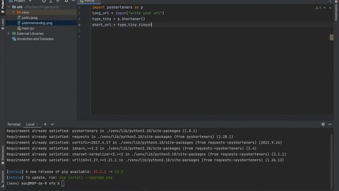Click the justin.jpeg file icon
The image size is (339, 191).
click(19, 18)
